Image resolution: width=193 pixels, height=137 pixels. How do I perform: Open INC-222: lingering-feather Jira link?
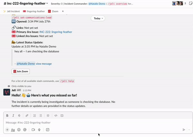56,32
